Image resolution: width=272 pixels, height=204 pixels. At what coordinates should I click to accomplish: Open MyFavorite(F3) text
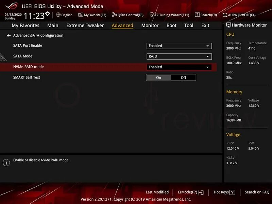pyautogui.click(x=95, y=15)
